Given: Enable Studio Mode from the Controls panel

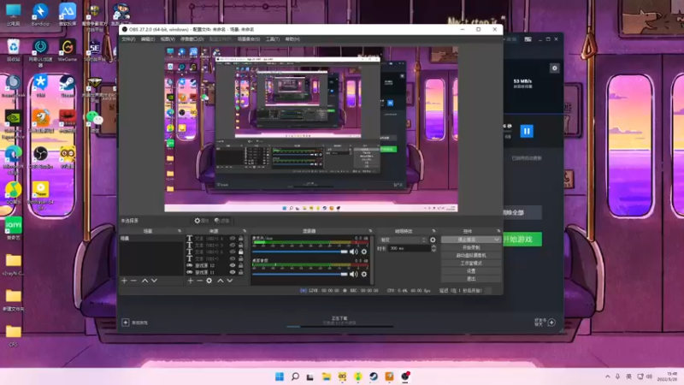Looking at the screenshot, I should (x=471, y=264).
